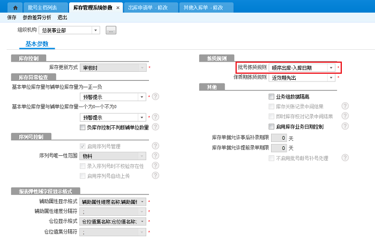Click help icon next to 序列号唯一性范围
The height and width of the screenshot is (241, 375).
[x=155, y=156]
